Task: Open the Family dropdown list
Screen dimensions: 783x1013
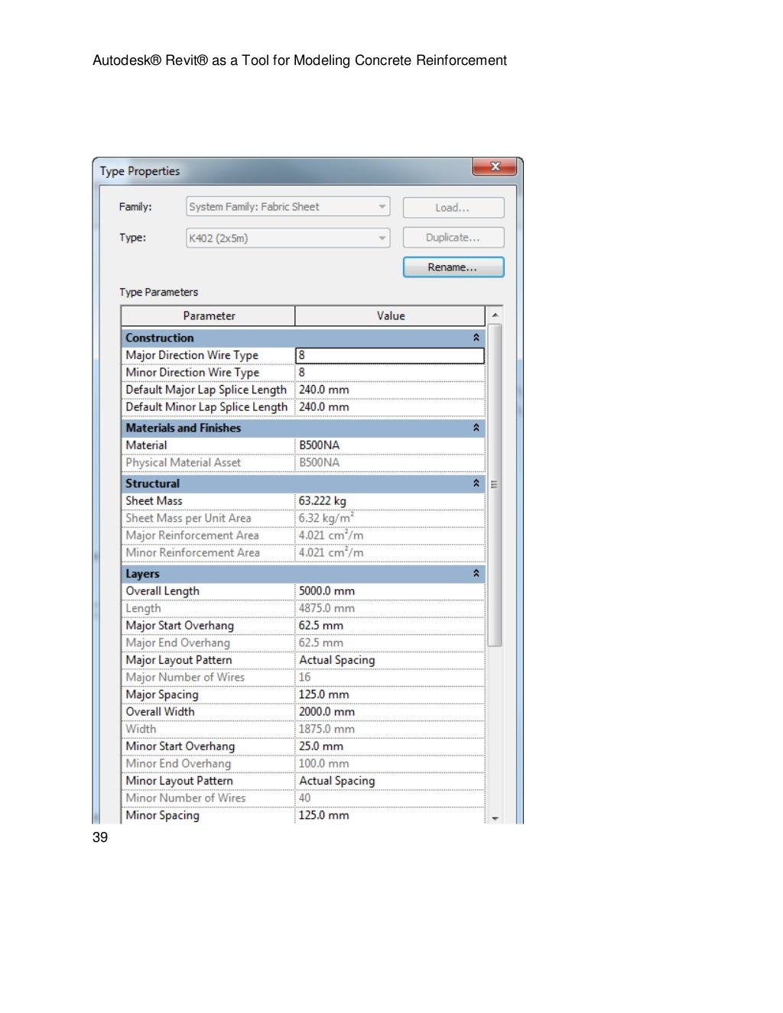Action: (382, 207)
